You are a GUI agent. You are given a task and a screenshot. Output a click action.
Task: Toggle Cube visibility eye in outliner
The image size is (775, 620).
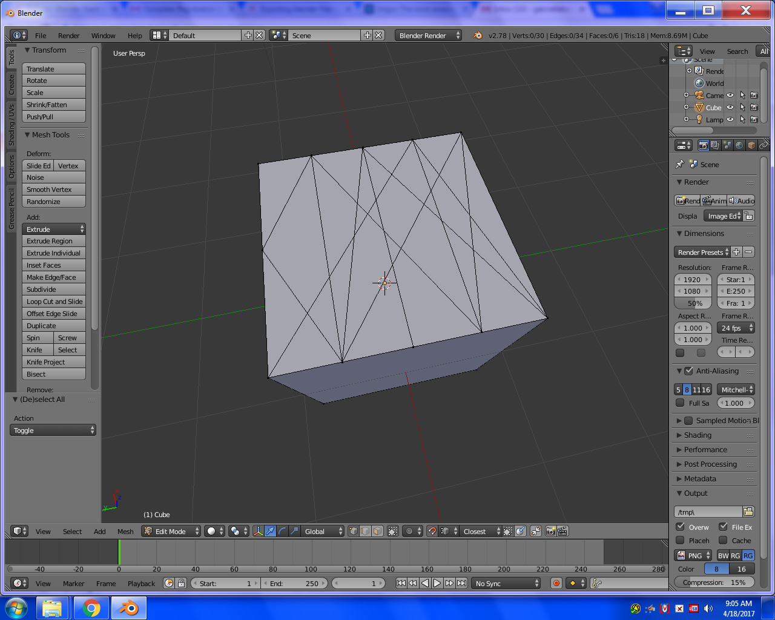730,107
